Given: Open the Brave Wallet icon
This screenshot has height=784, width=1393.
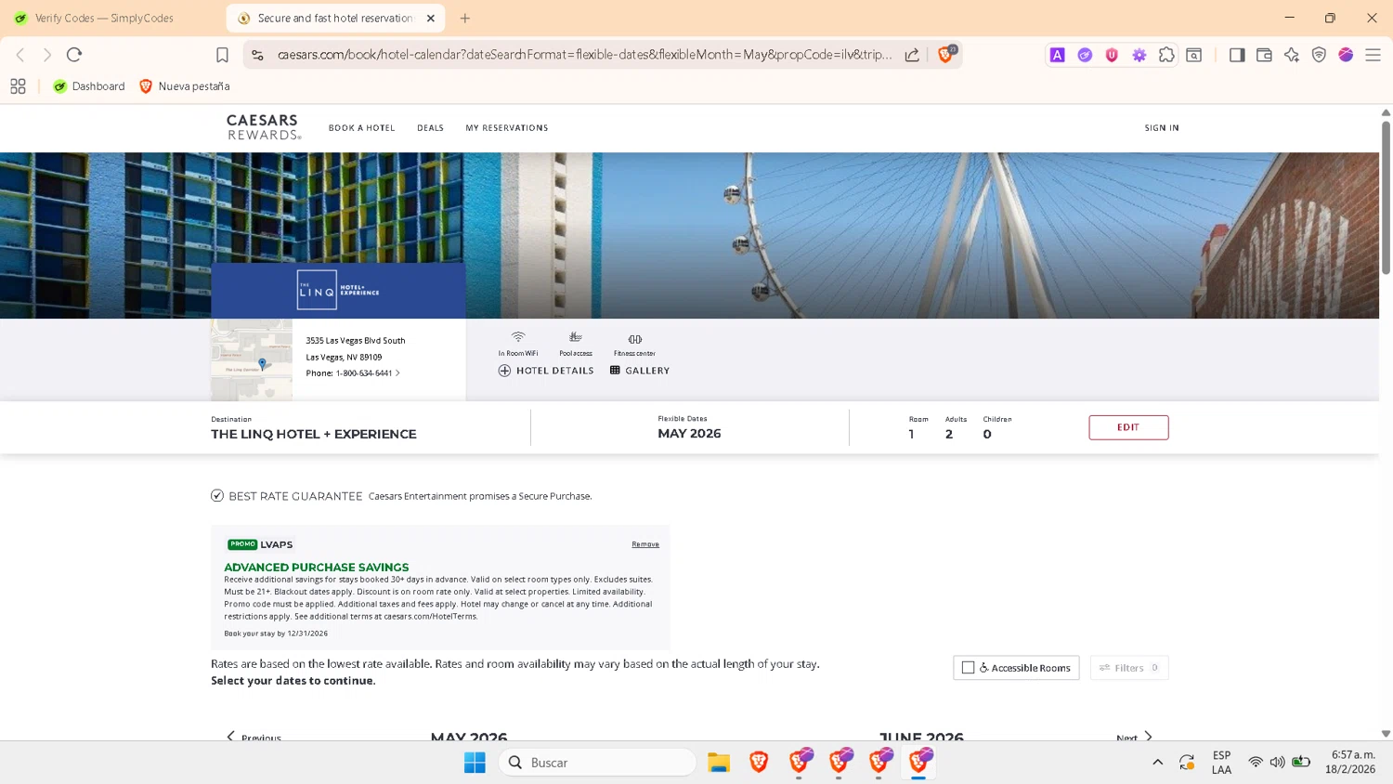Looking at the screenshot, I should (x=1264, y=55).
